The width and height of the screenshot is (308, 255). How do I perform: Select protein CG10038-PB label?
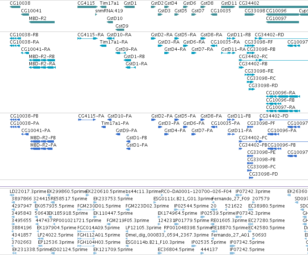coord(24,116)
